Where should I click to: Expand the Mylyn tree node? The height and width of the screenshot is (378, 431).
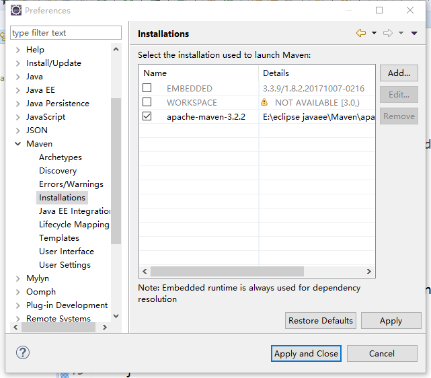click(x=17, y=278)
